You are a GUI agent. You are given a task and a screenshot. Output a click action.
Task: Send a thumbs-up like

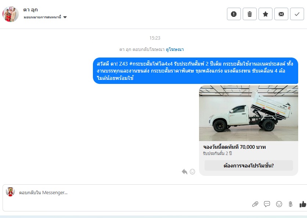[x=303, y=204]
